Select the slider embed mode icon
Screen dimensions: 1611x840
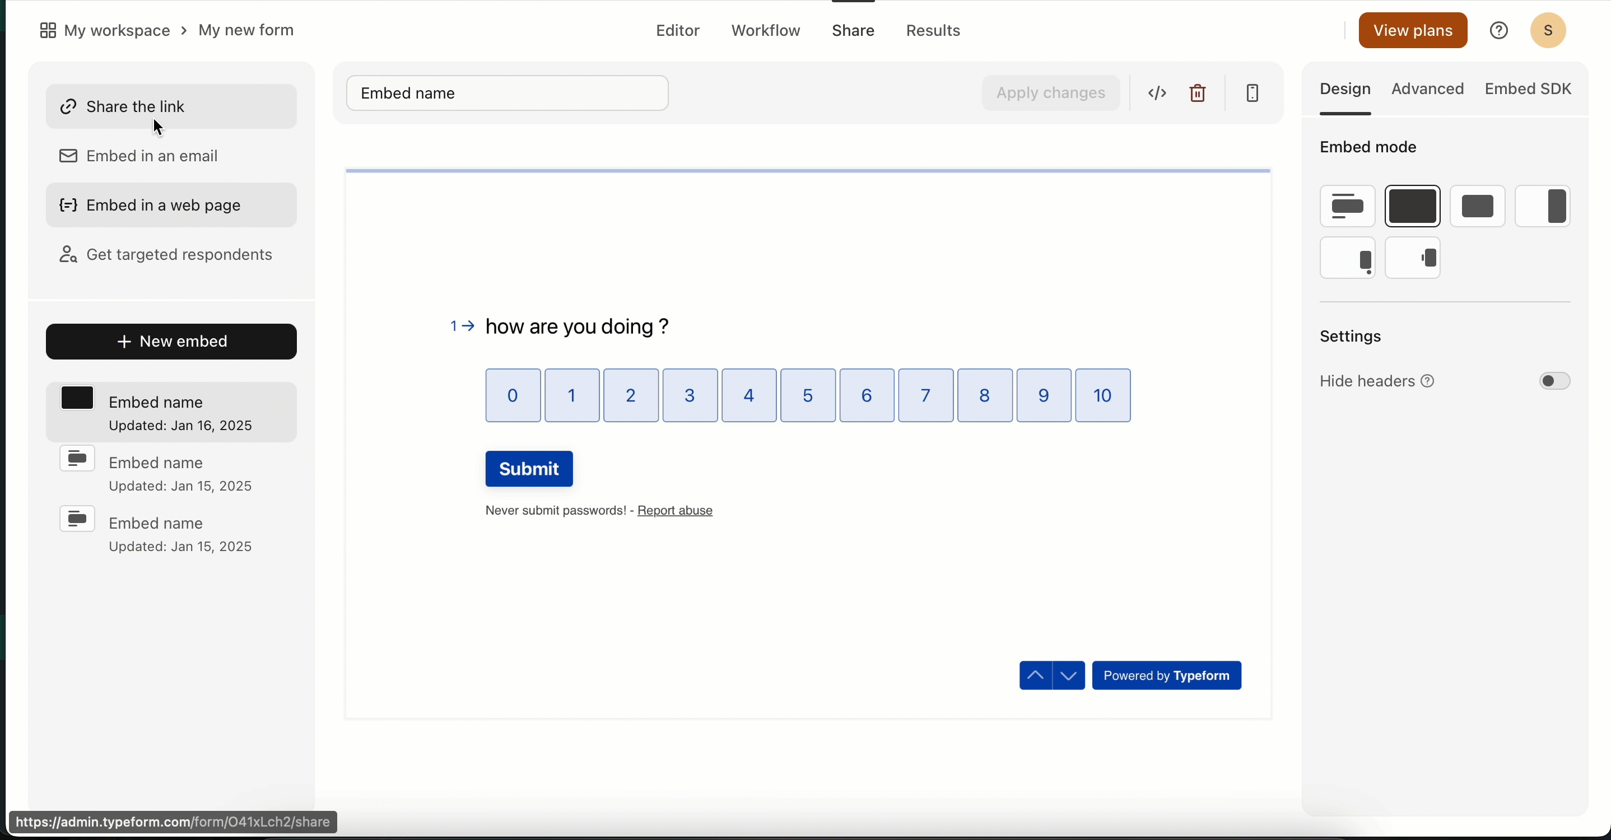(x=1543, y=206)
